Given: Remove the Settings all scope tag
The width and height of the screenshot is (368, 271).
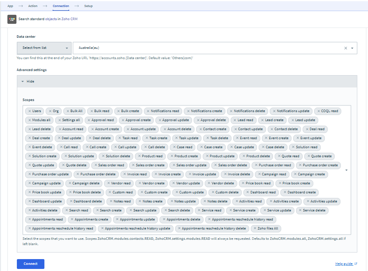Looking at the screenshot, I should (60, 120).
